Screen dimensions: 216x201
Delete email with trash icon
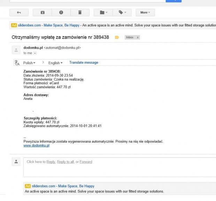click(80, 13)
